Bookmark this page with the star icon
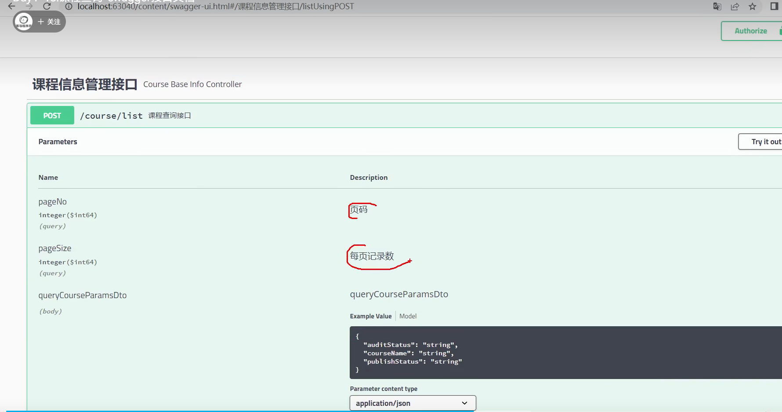This screenshot has height=412, width=782. 753,7
